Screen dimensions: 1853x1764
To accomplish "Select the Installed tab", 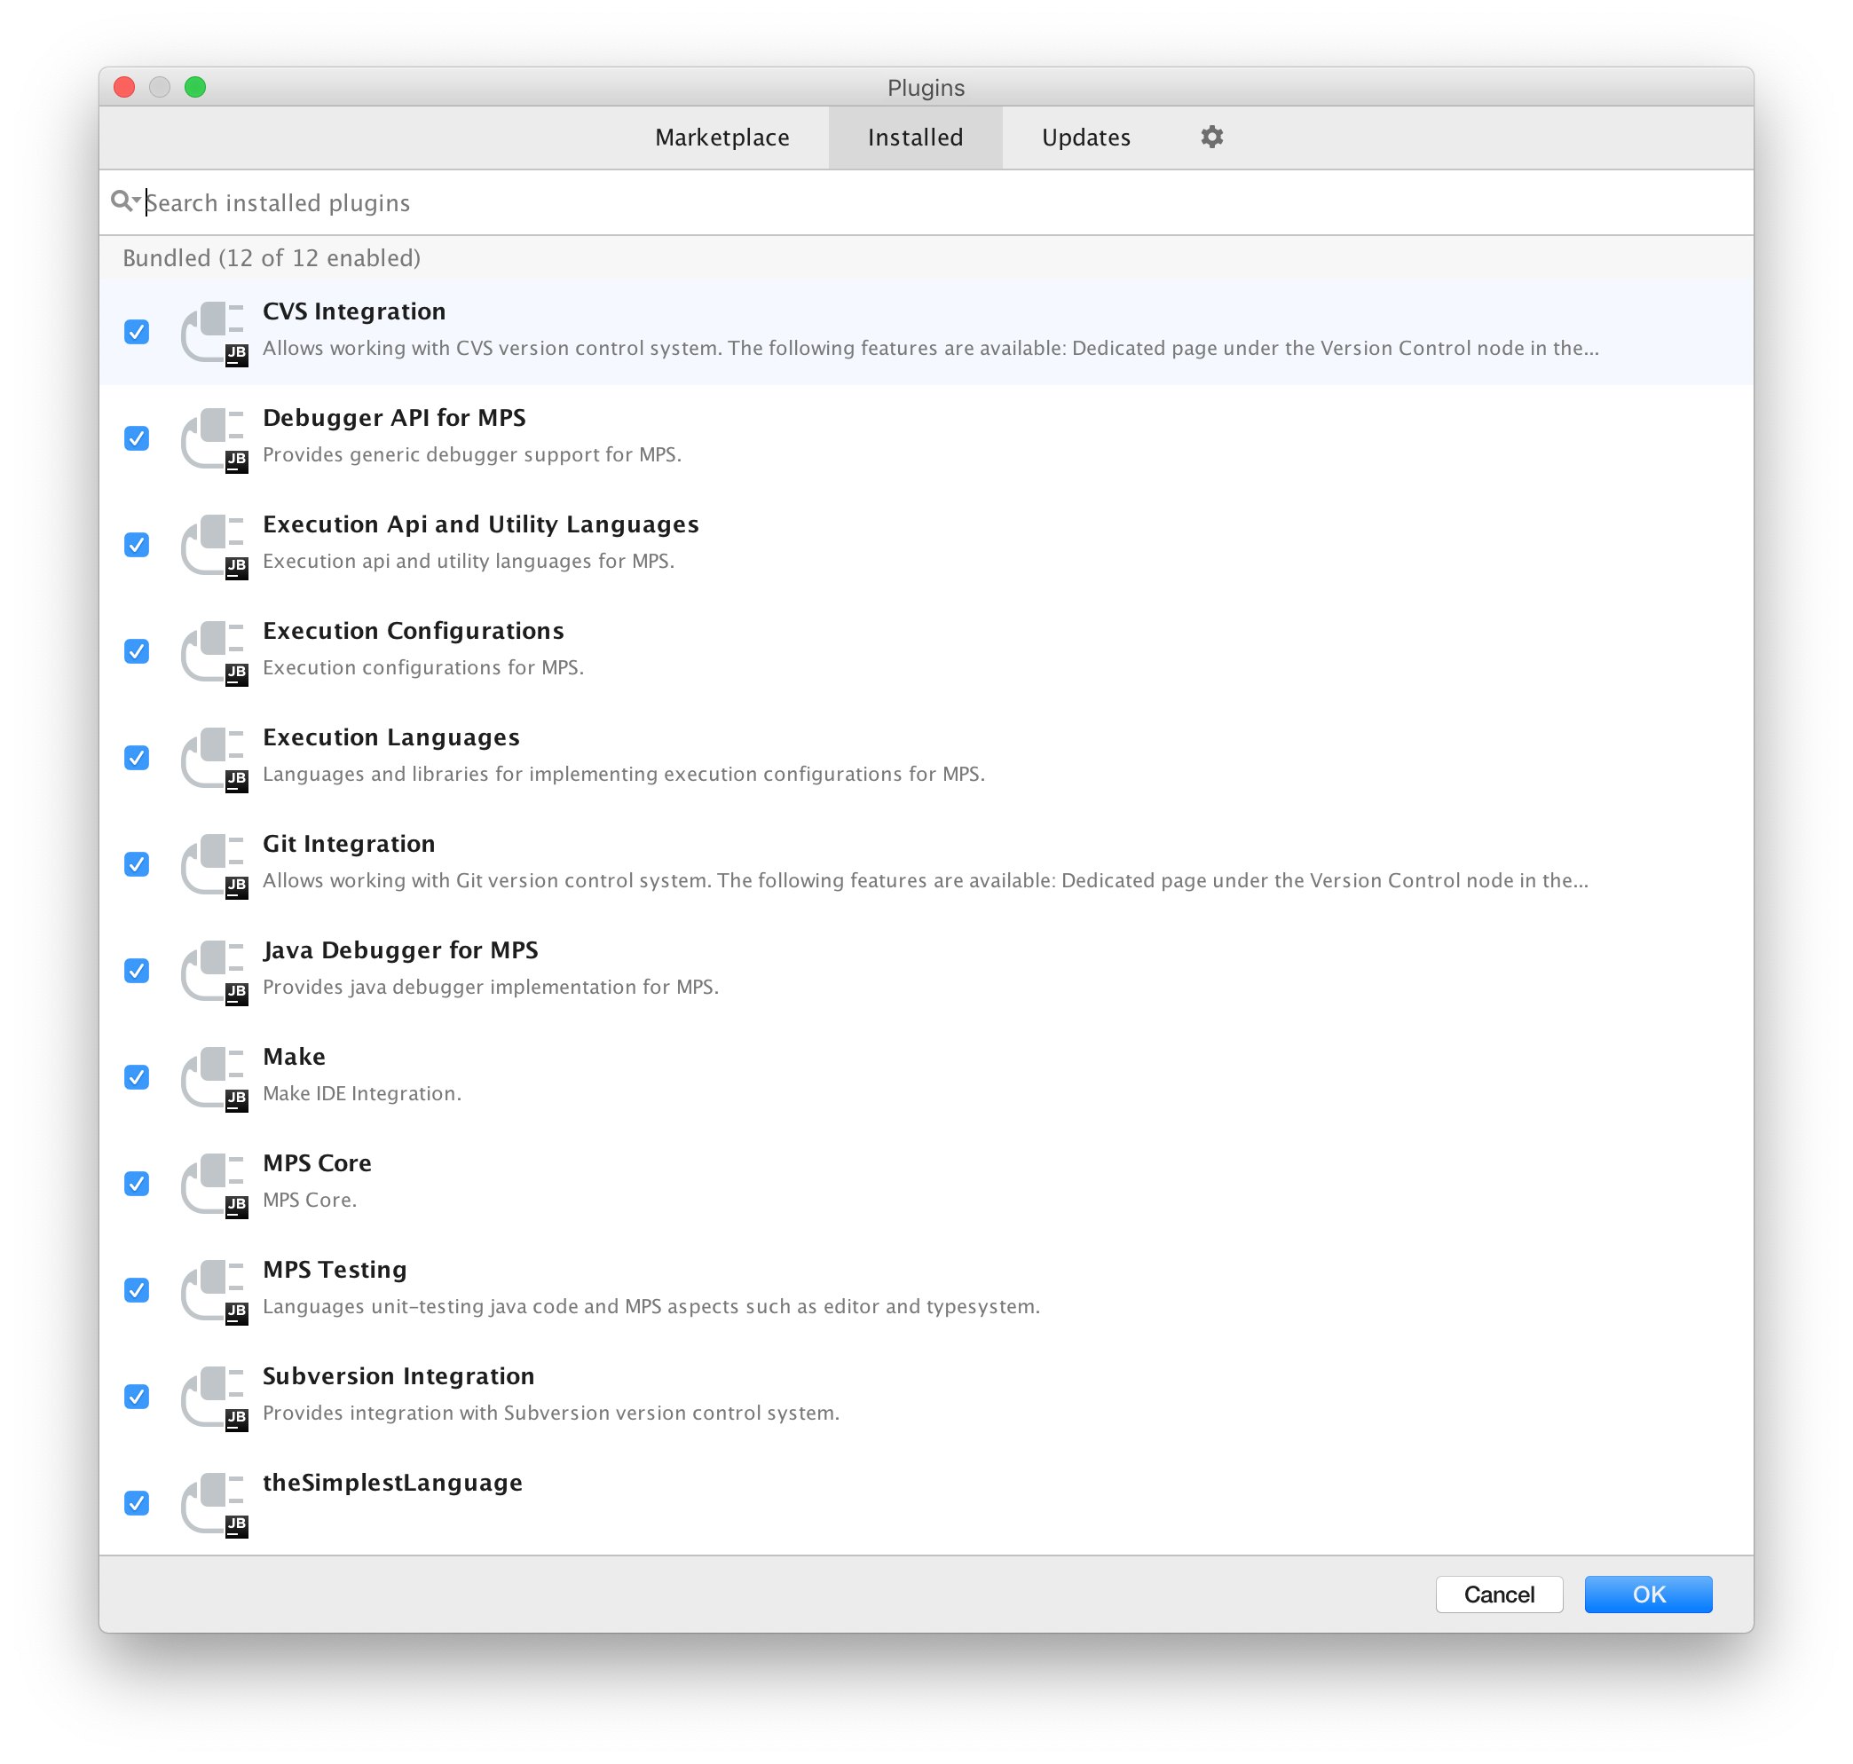I will coord(913,138).
